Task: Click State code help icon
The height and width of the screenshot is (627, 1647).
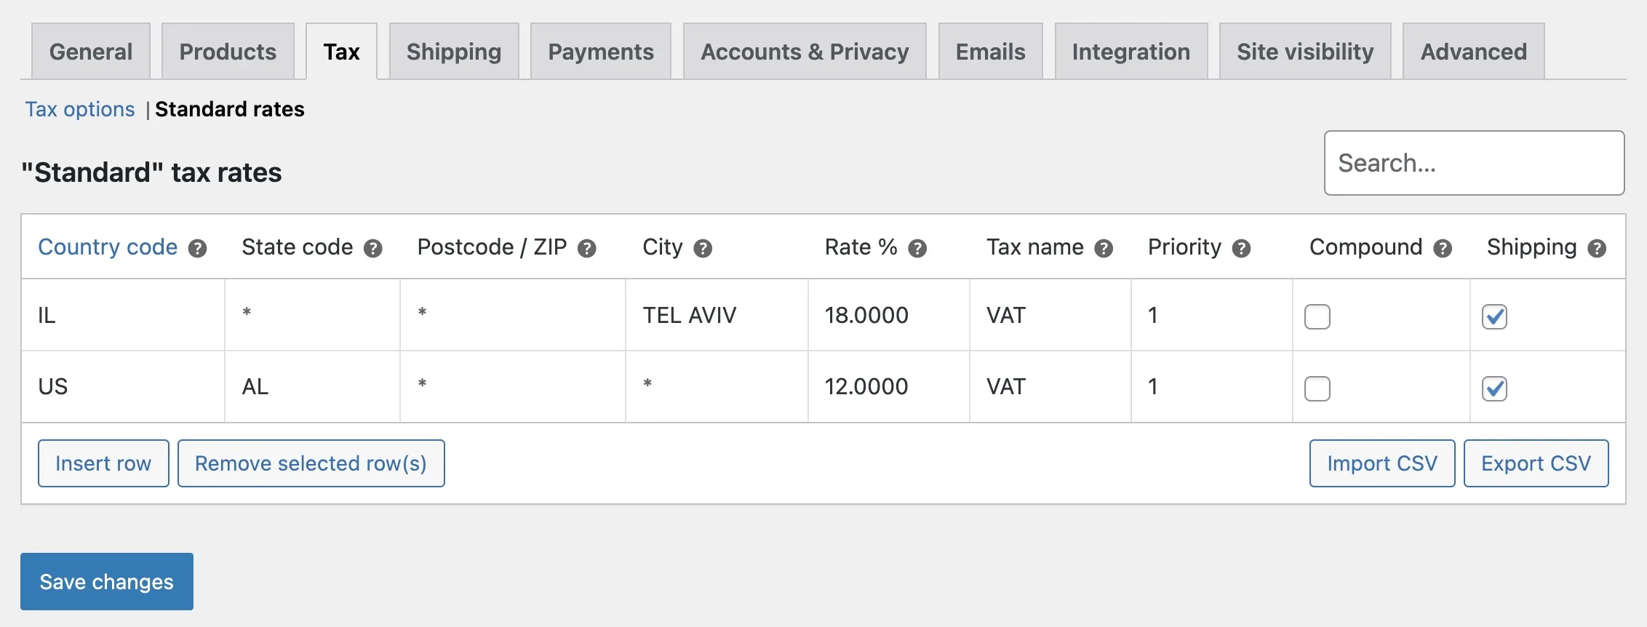Action: 373,249
